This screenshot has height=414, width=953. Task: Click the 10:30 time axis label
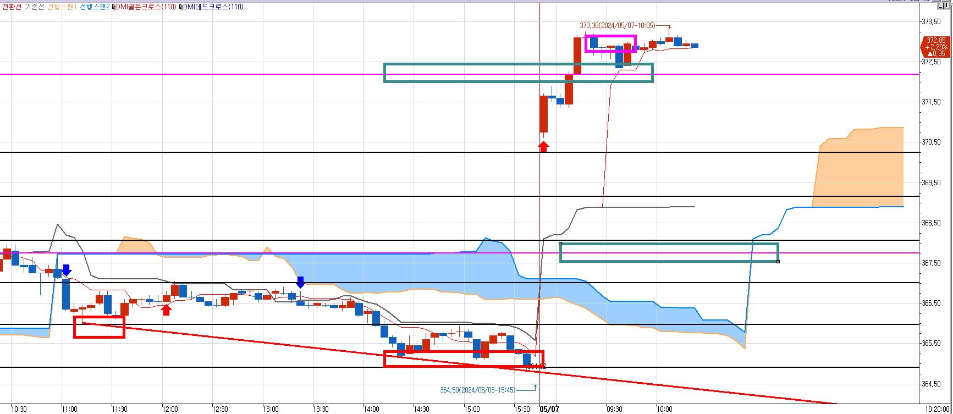click(x=19, y=410)
